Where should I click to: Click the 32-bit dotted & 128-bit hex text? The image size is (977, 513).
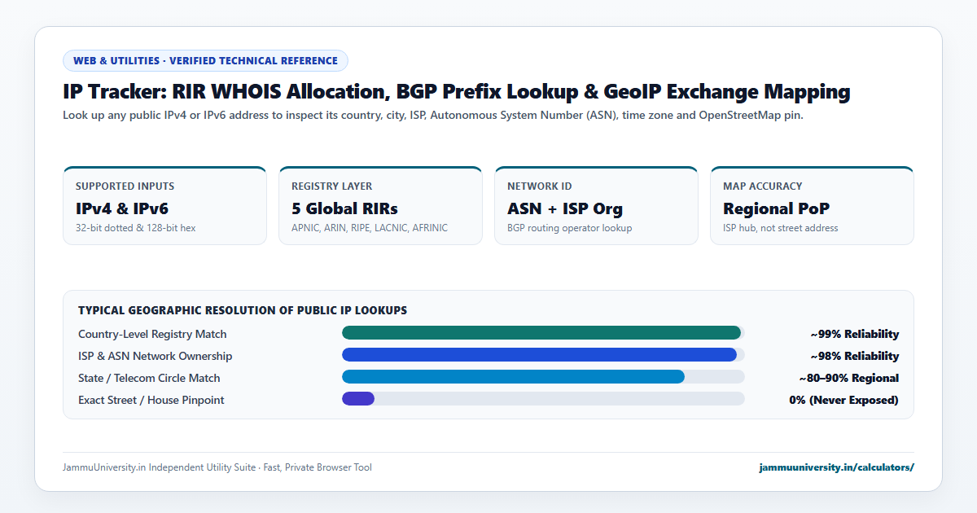pos(136,228)
